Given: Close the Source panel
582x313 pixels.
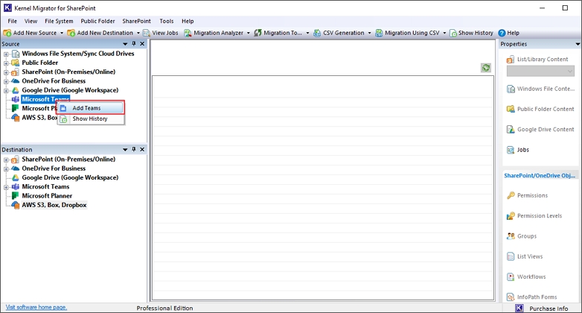Looking at the screenshot, I should click(142, 44).
